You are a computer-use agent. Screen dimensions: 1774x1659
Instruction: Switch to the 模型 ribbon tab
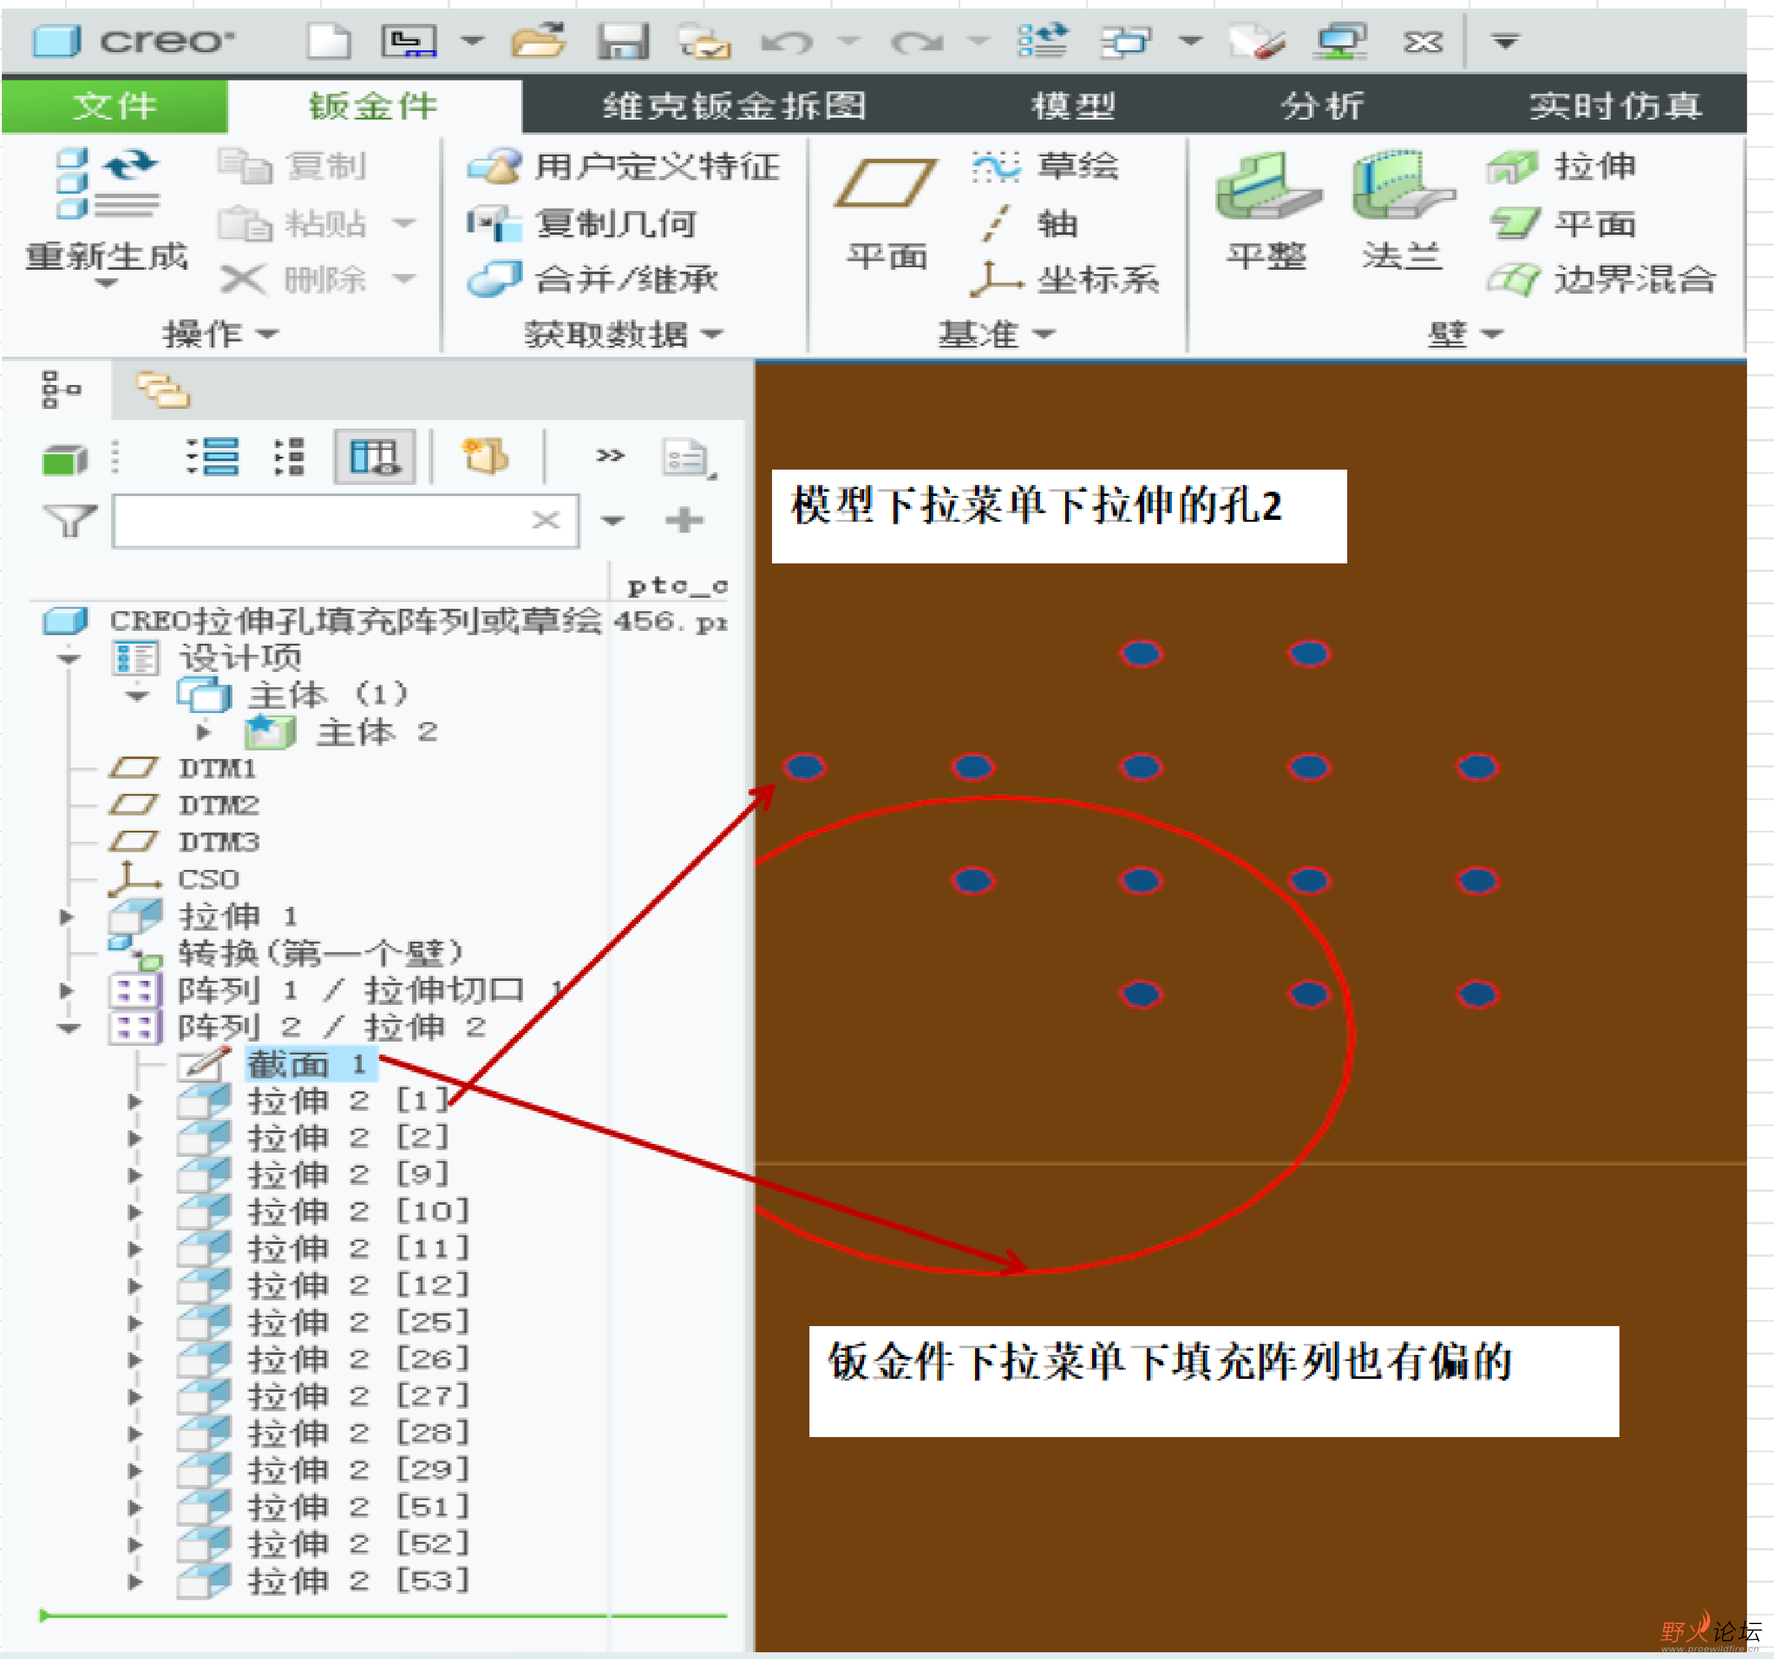pyautogui.click(x=1074, y=105)
